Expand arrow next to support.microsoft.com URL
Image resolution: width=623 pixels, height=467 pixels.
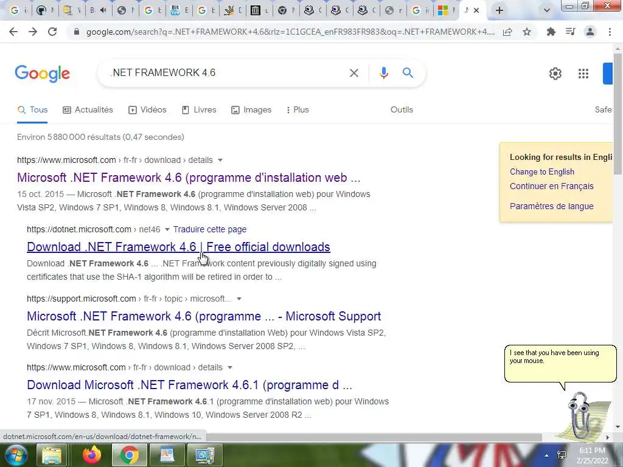pos(238,299)
